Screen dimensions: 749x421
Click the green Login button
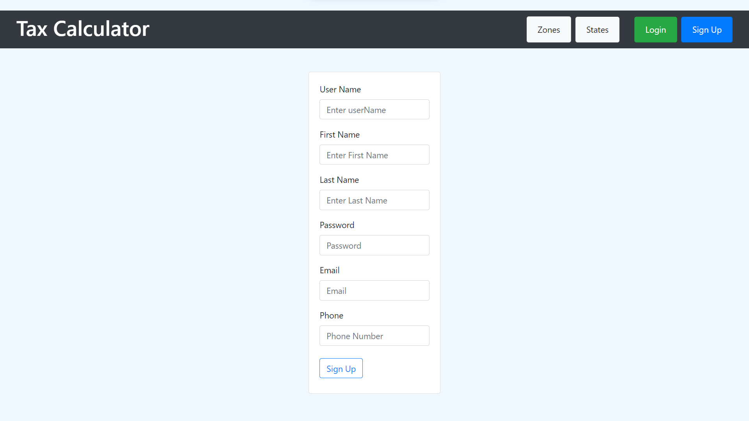click(x=655, y=29)
